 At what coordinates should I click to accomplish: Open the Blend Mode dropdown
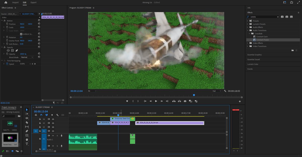[27, 57]
